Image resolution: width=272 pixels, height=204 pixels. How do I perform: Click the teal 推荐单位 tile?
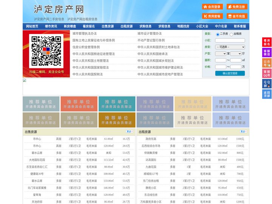pos(117,104)
